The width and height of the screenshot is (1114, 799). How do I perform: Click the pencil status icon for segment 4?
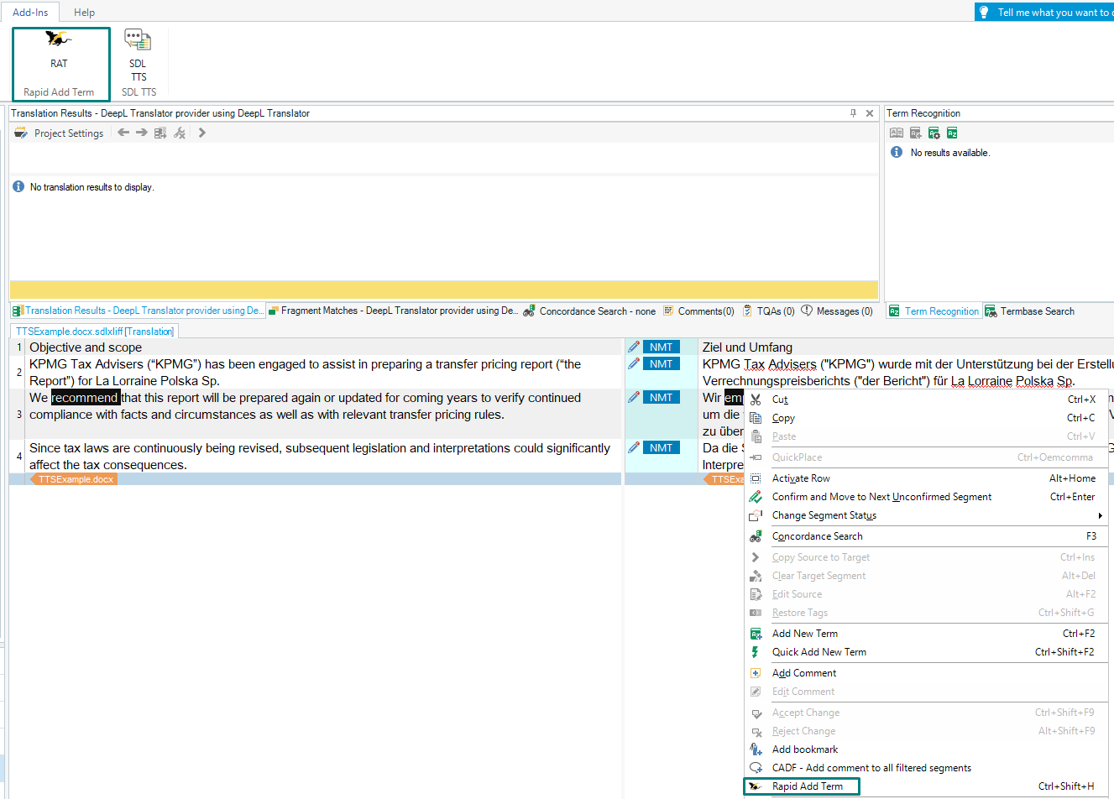point(634,447)
